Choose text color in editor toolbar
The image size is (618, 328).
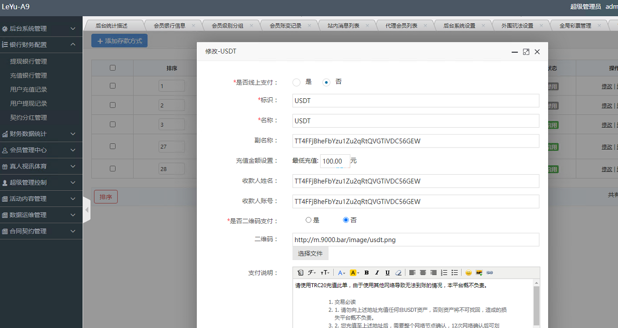tap(342, 272)
